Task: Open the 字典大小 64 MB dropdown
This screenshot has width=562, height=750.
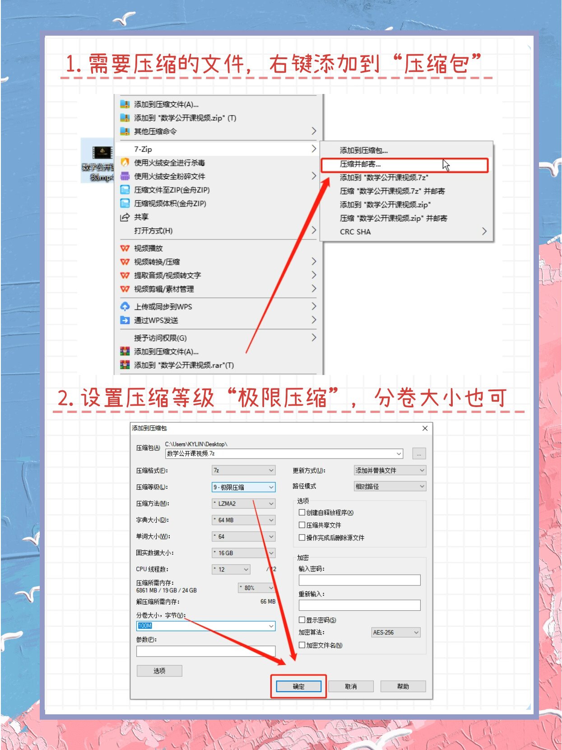Action: coord(243,520)
